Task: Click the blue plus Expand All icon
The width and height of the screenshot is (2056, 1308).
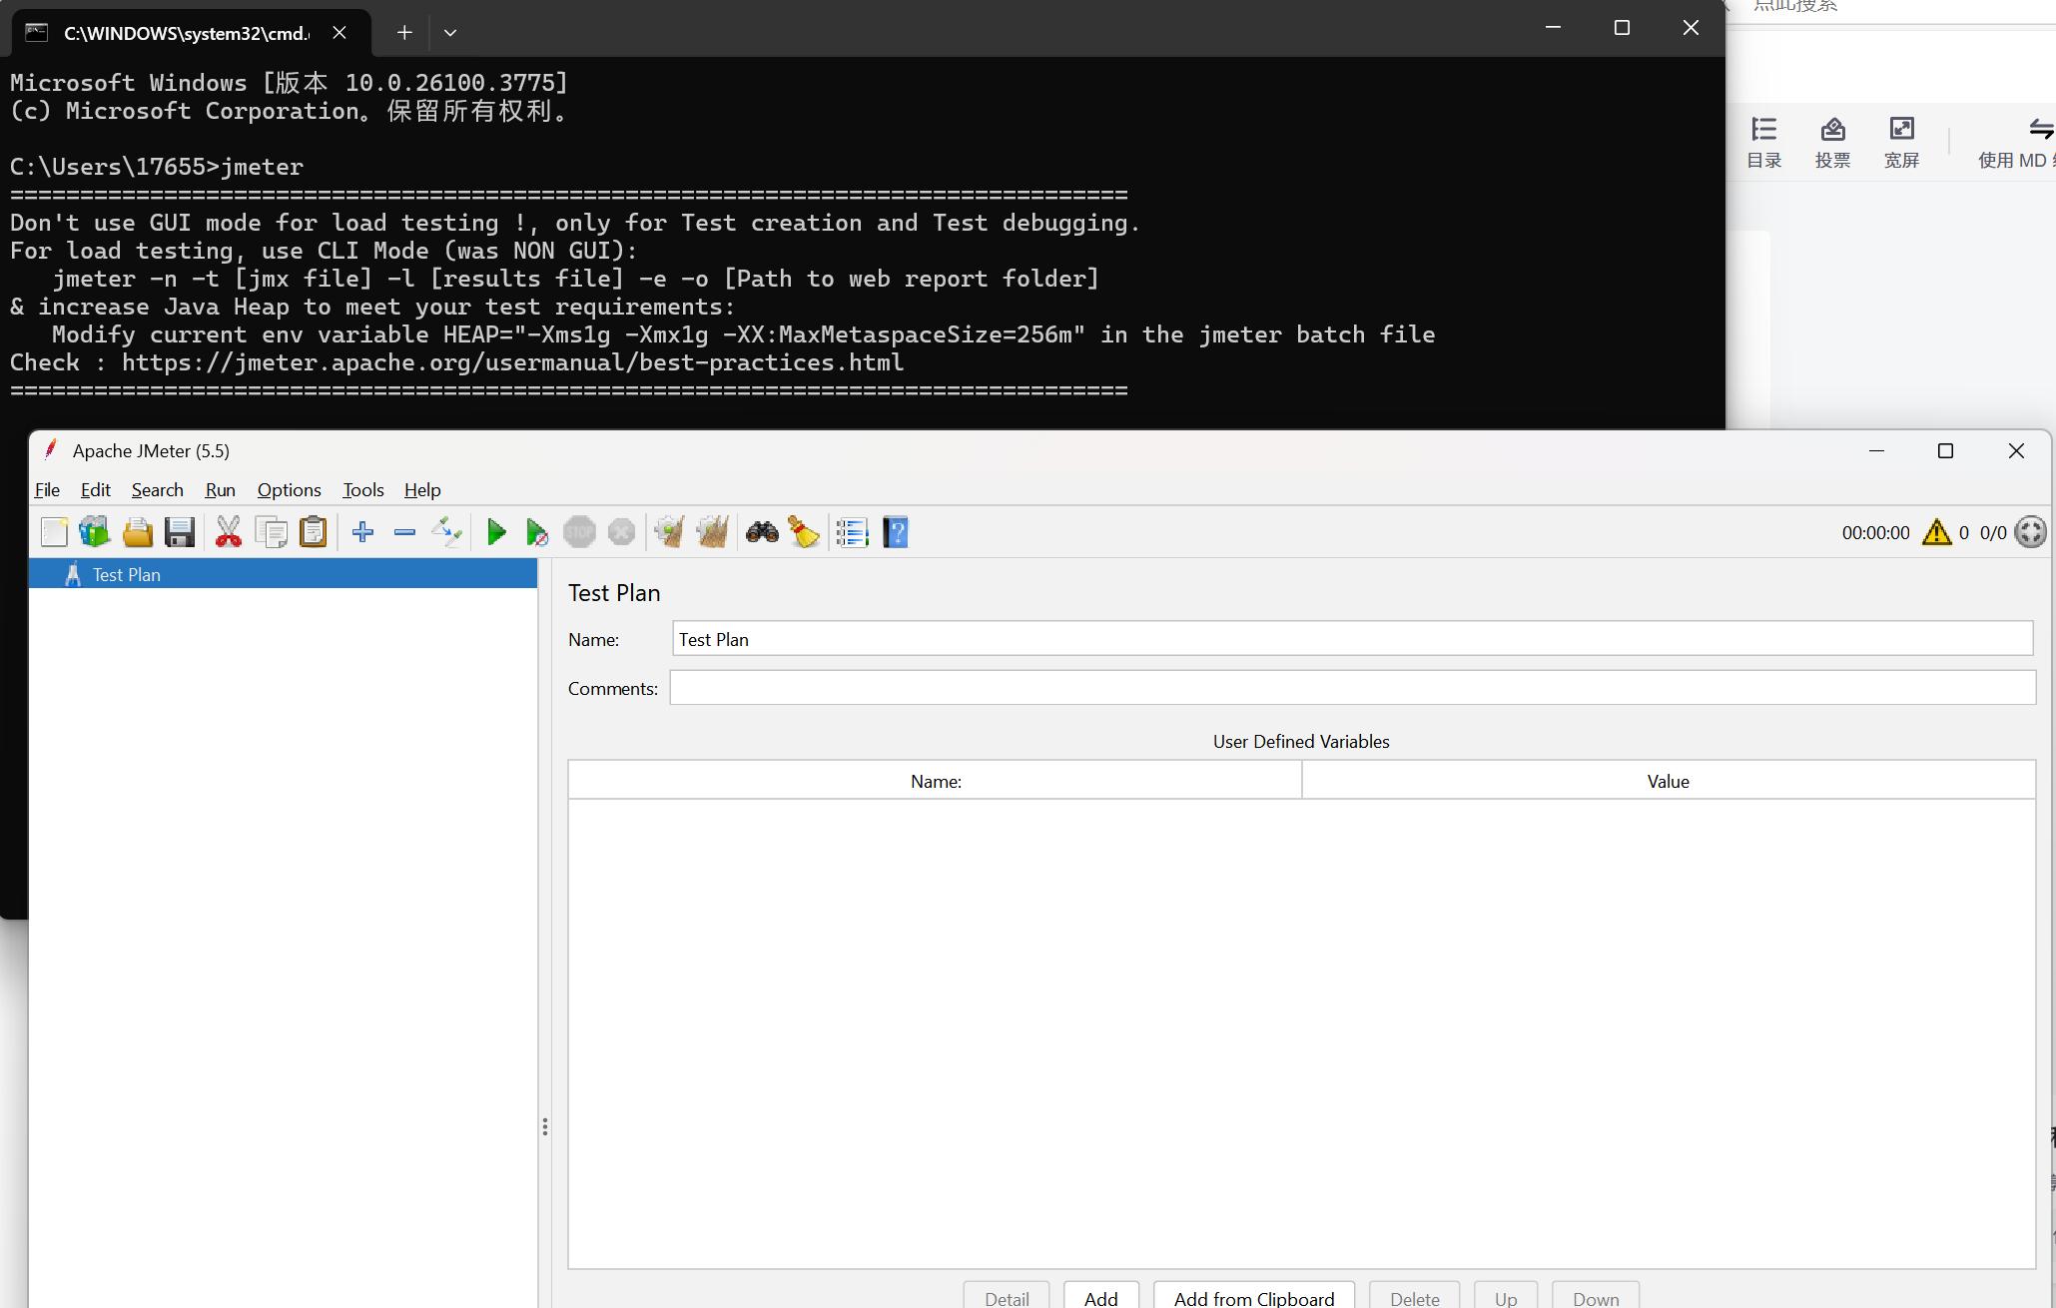Action: pyautogui.click(x=362, y=532)
